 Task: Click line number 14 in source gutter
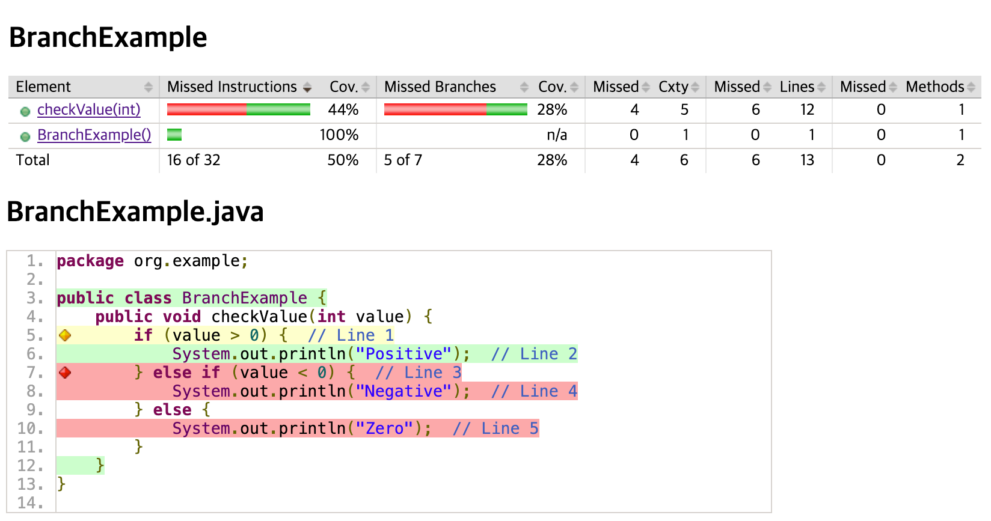tap(31, 503)
